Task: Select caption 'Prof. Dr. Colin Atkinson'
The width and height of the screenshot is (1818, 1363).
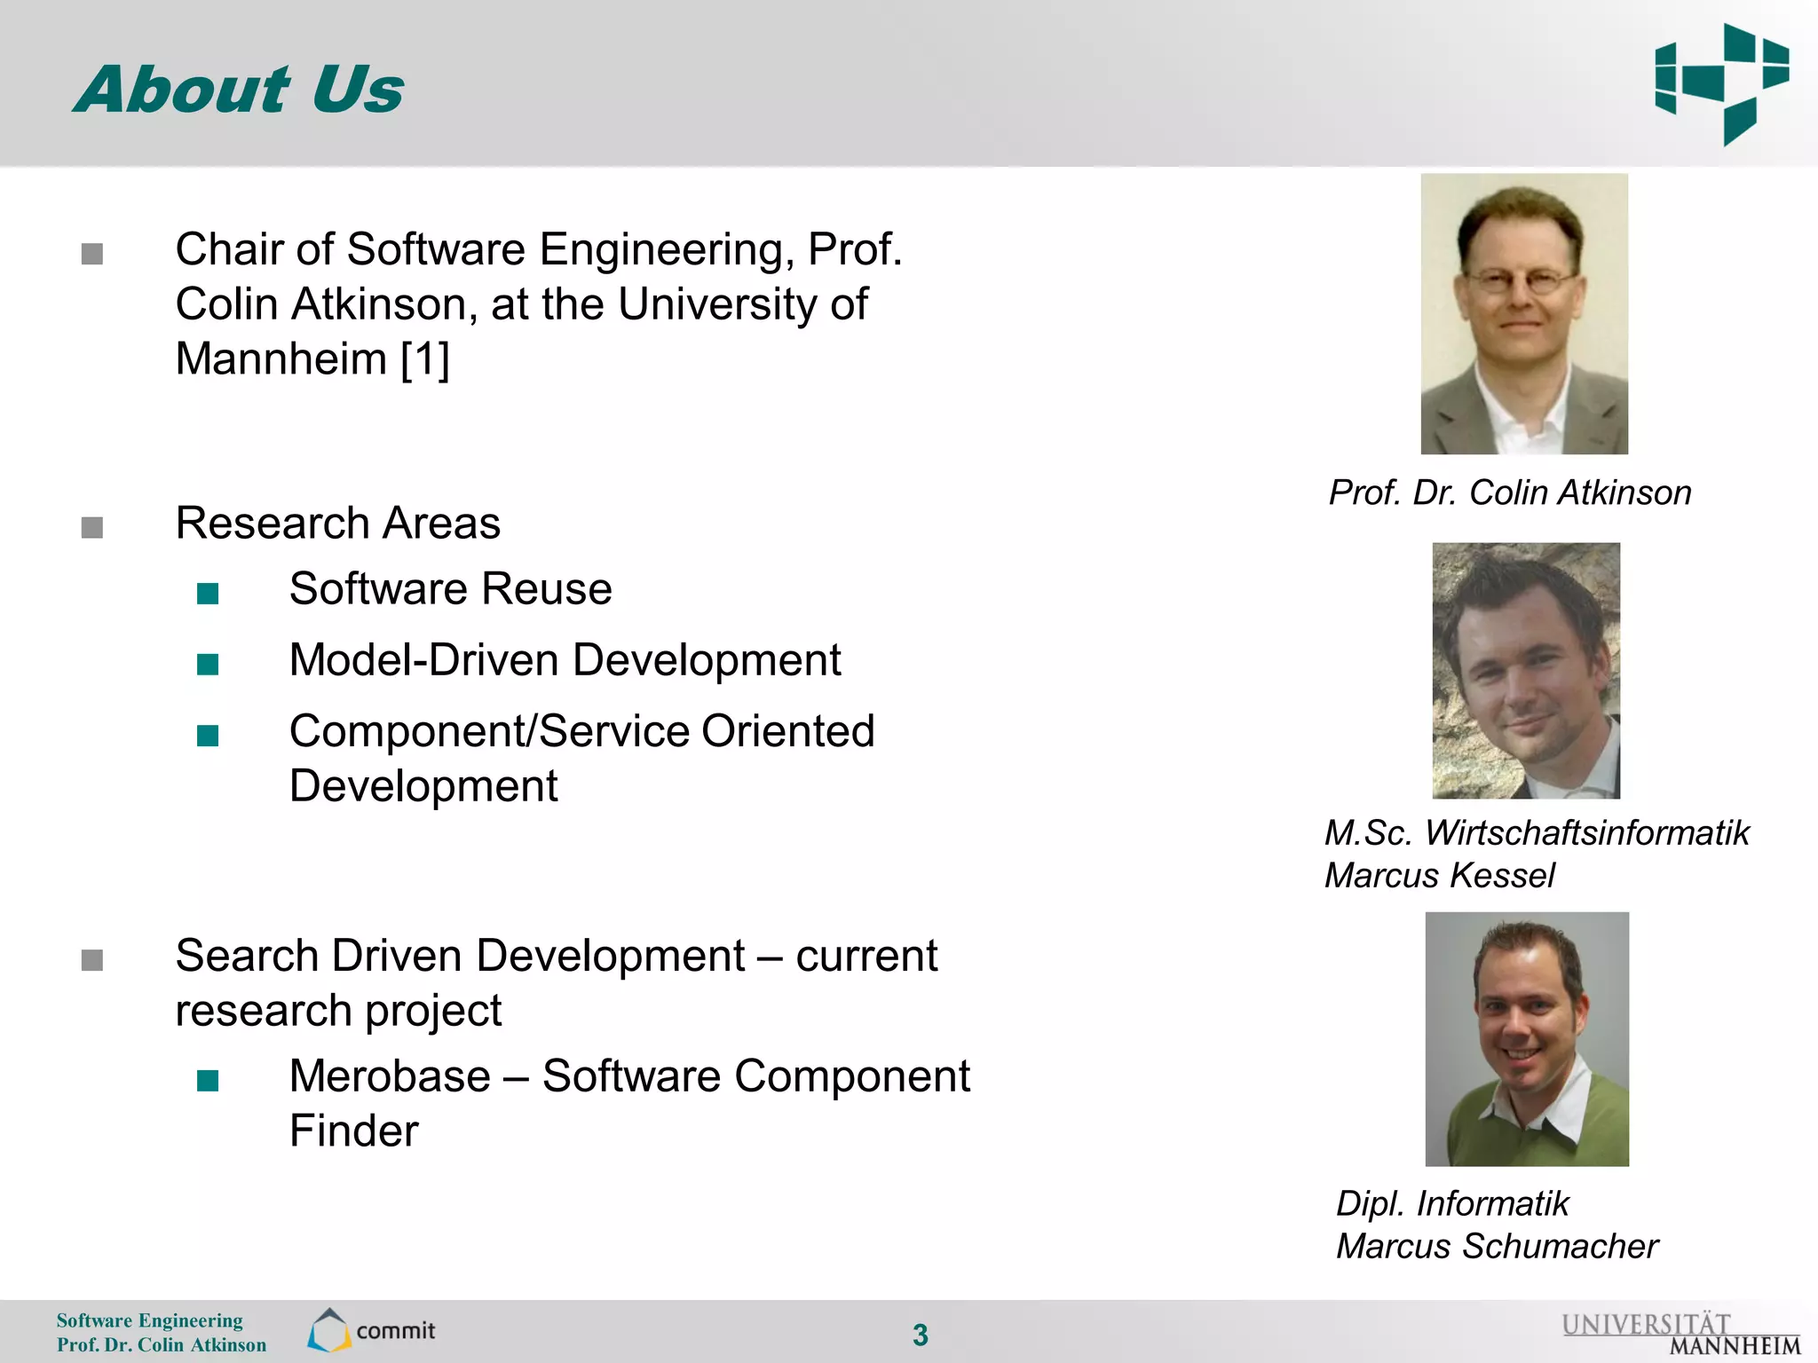Action: coord(1510,492)
